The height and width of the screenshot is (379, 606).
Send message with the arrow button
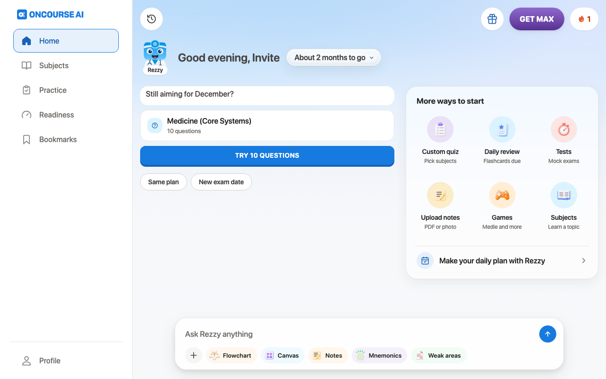tap(548, 334)
